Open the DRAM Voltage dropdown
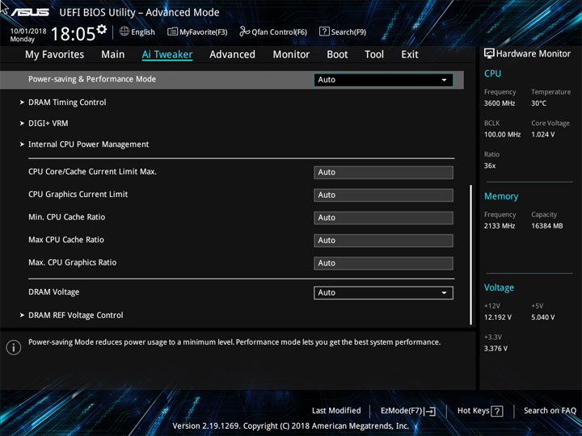The height and width of the screenshot is (436, 582). click(x=383, y=292)
